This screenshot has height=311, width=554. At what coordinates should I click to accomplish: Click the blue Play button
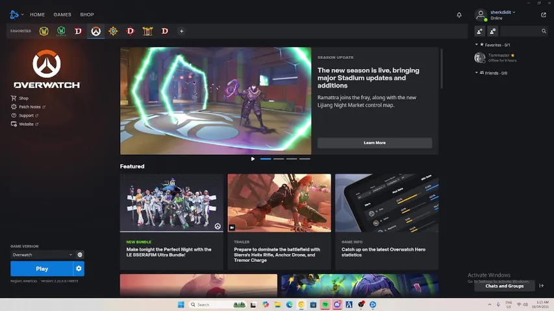tap(42, 269)
